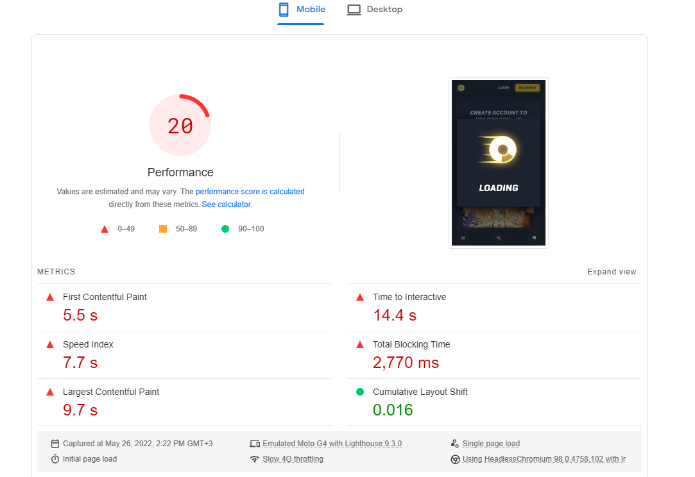The width and height of the screenshot is (695, 477).
Task: Click the orange square legend icon for 50–89
Action: [163, 229]
